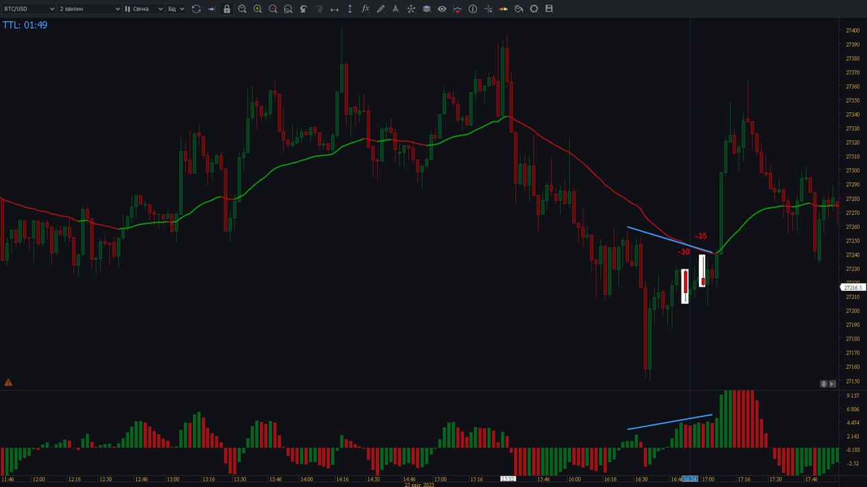This screenshot has width=867, height=487.
Task: Click the 27300 price axis label
Action: pyautogui.click(x=852, y=171)
